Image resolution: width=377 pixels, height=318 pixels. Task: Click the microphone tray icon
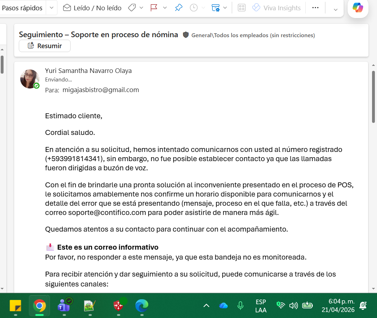(240, 306)
